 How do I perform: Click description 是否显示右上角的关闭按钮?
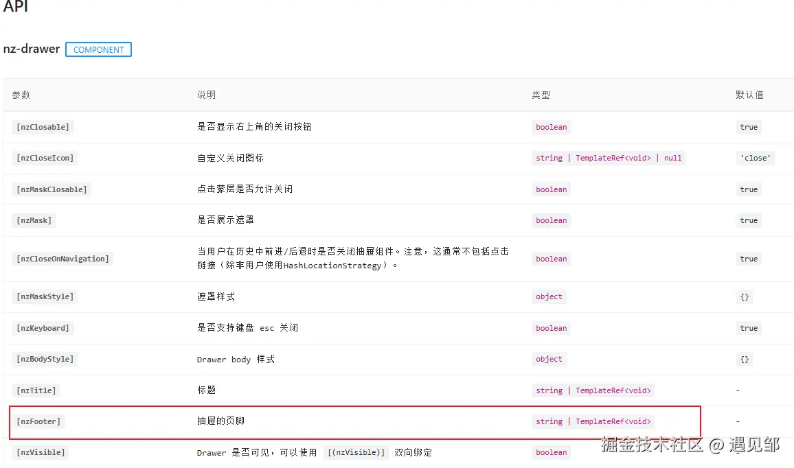pyautogui.click(x=254, y=126)
